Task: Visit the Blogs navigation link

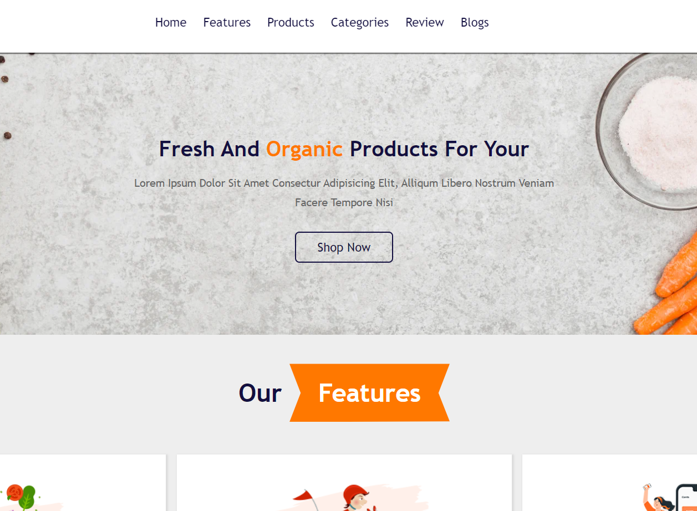Action: pos(475,23)
